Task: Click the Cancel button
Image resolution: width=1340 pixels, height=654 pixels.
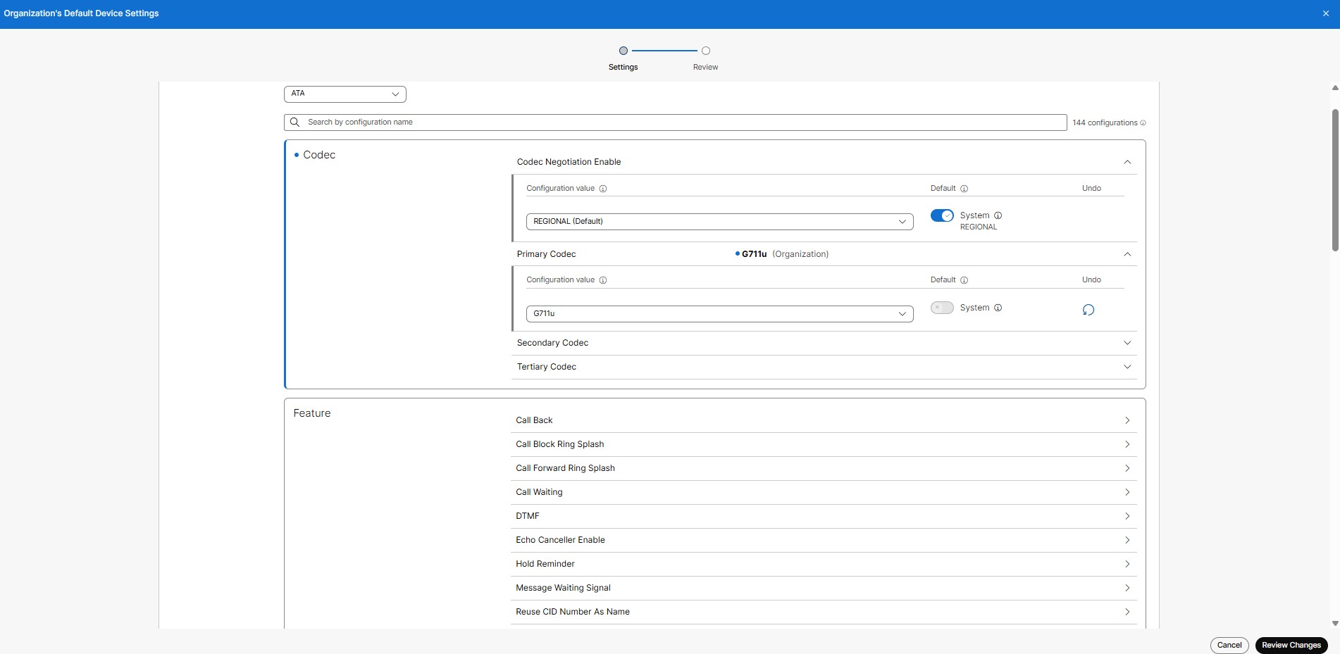Action: (x=1229, y=646)
